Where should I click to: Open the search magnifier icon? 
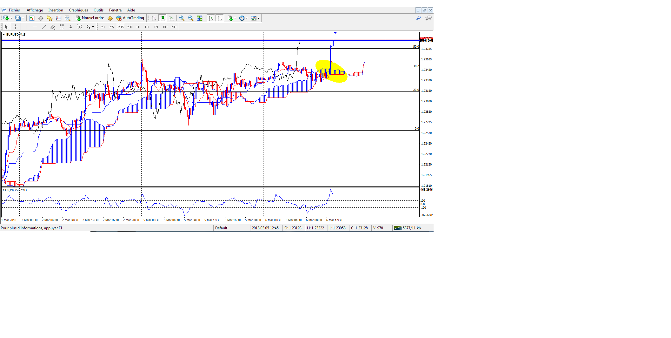[419, 18]
